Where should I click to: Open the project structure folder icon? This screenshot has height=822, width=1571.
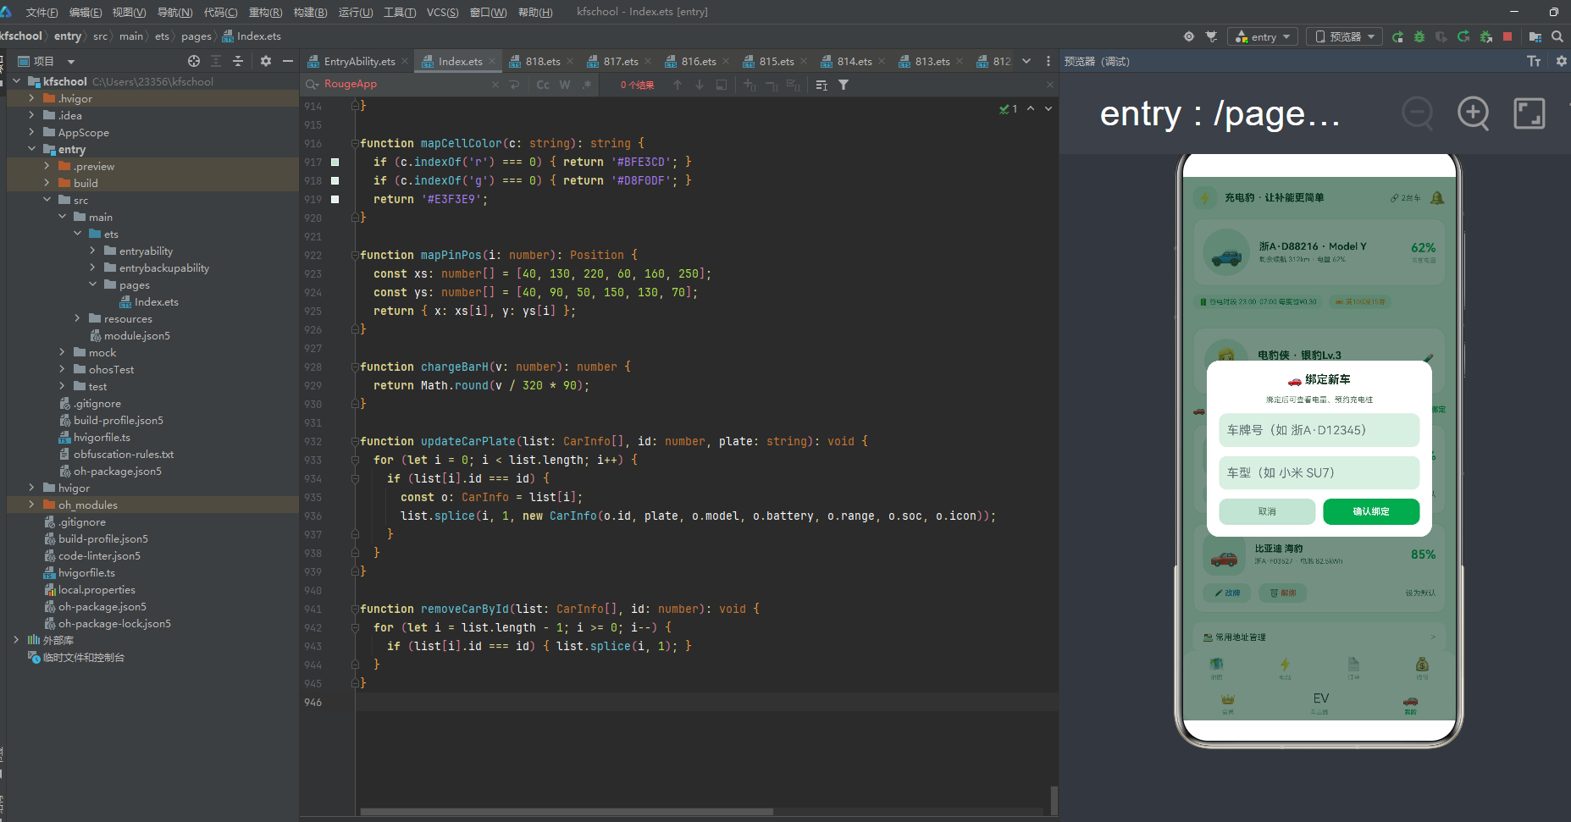tap(1535, 36)
